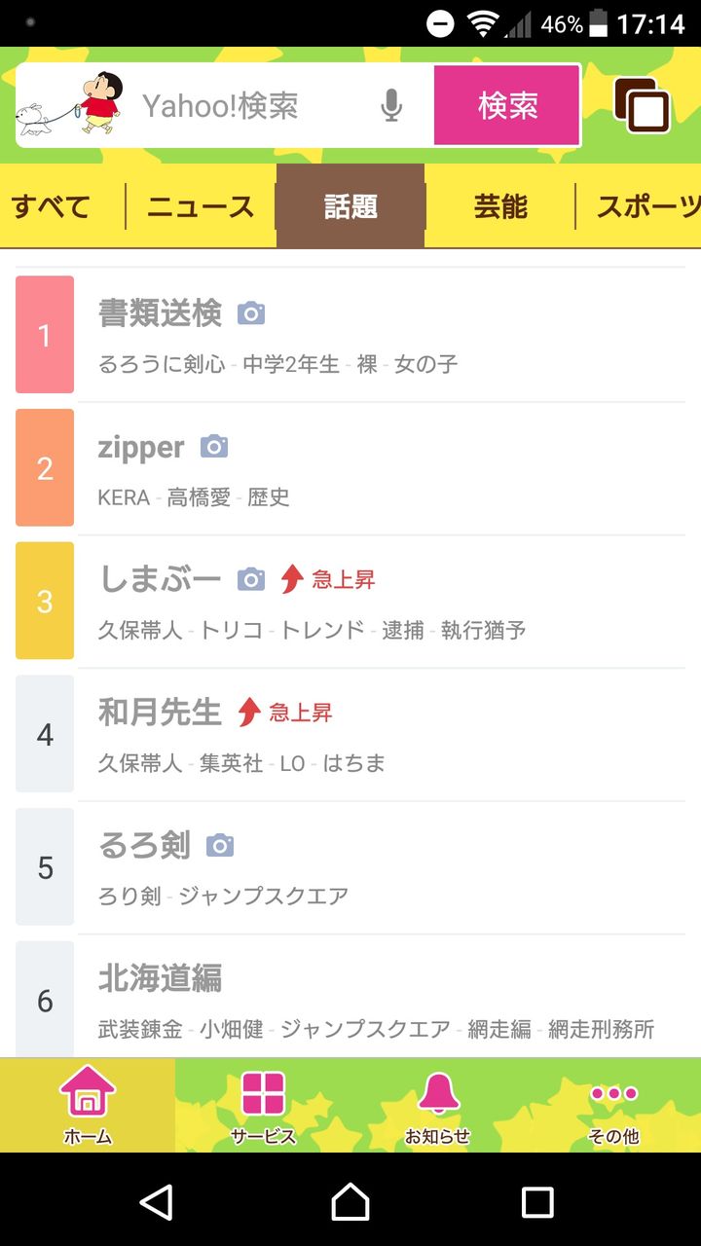Open the related keyword 高橋愛
701x1246 pixels.
click(199, 497)
